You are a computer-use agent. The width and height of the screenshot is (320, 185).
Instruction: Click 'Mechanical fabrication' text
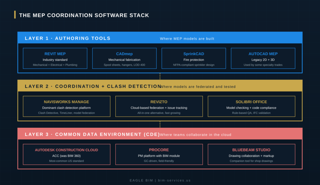pos(124,60)
